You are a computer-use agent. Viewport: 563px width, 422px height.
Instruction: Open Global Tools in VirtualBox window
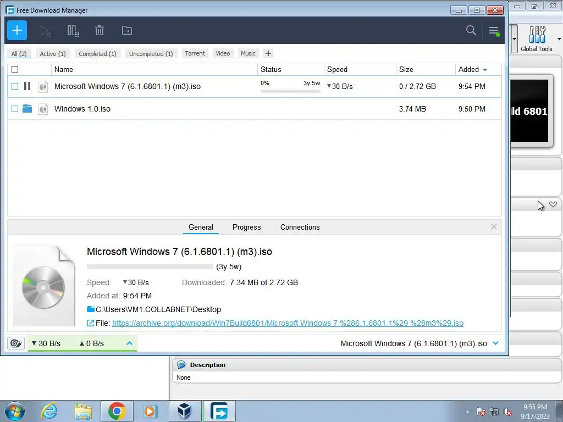point(537,39)
